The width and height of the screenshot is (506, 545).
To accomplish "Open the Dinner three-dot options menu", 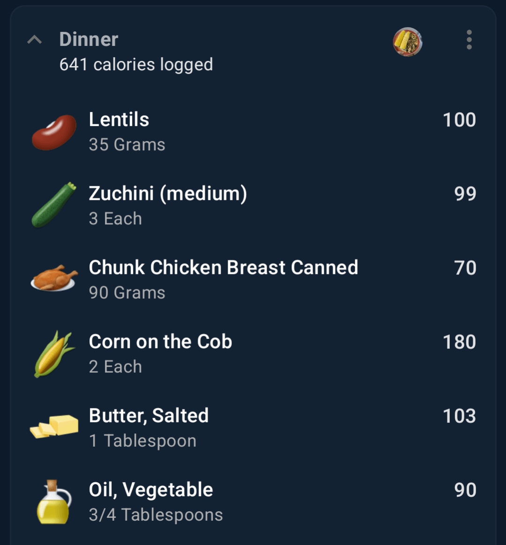I will pyautogui.click(x=469, y=40).
